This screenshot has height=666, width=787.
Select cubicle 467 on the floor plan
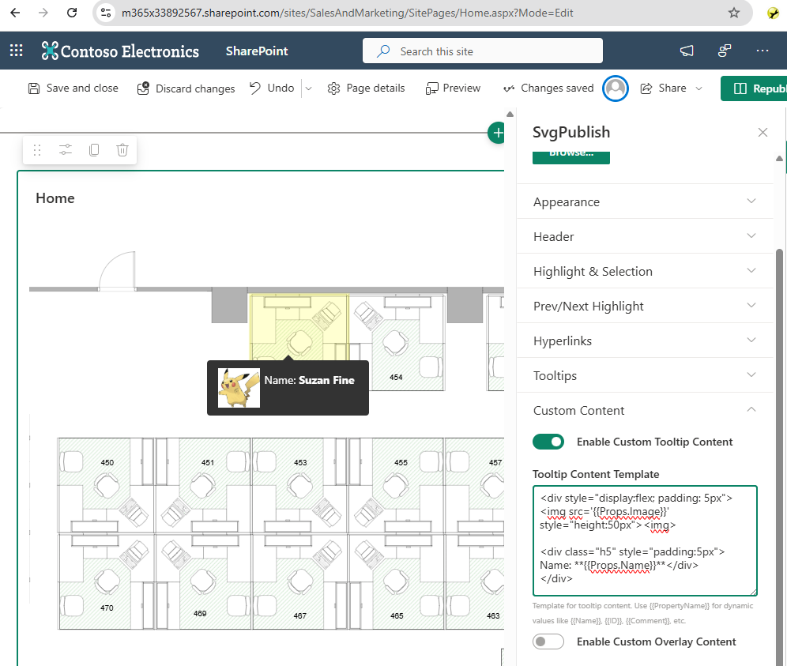coord(299,581)
